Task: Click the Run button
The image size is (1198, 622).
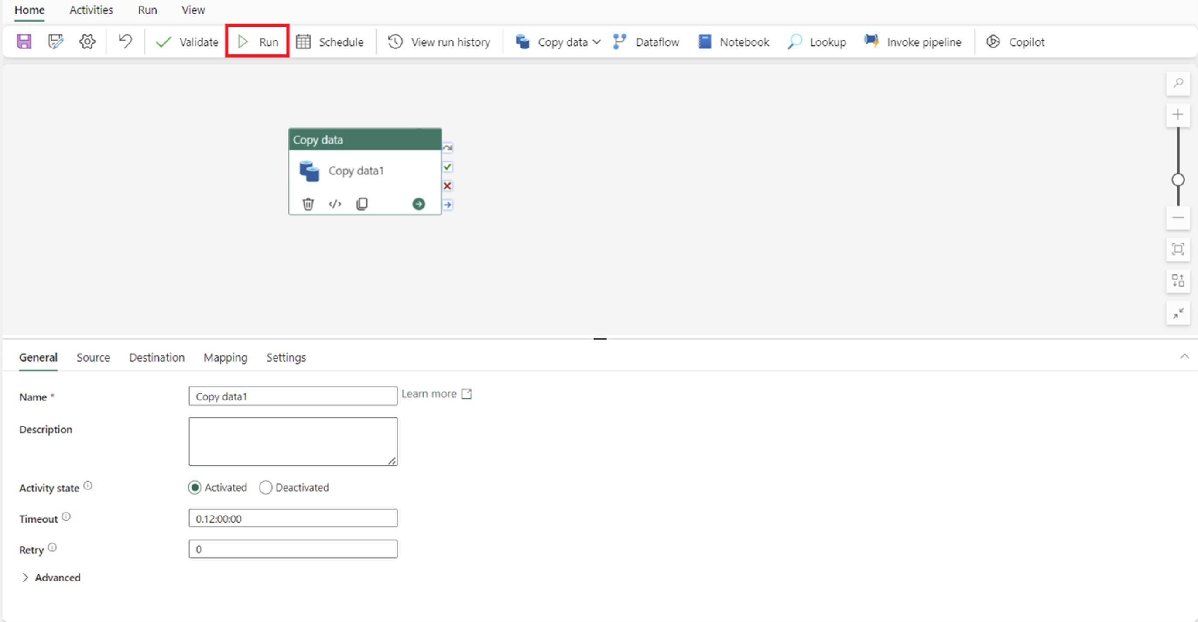Action: click(x=257, y=42)
